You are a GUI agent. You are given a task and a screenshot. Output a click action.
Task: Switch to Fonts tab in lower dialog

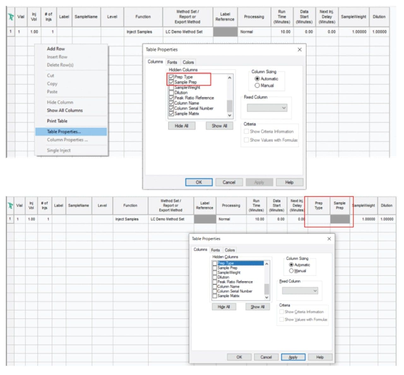216,250
